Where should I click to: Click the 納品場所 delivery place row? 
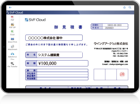pos(57,76)
